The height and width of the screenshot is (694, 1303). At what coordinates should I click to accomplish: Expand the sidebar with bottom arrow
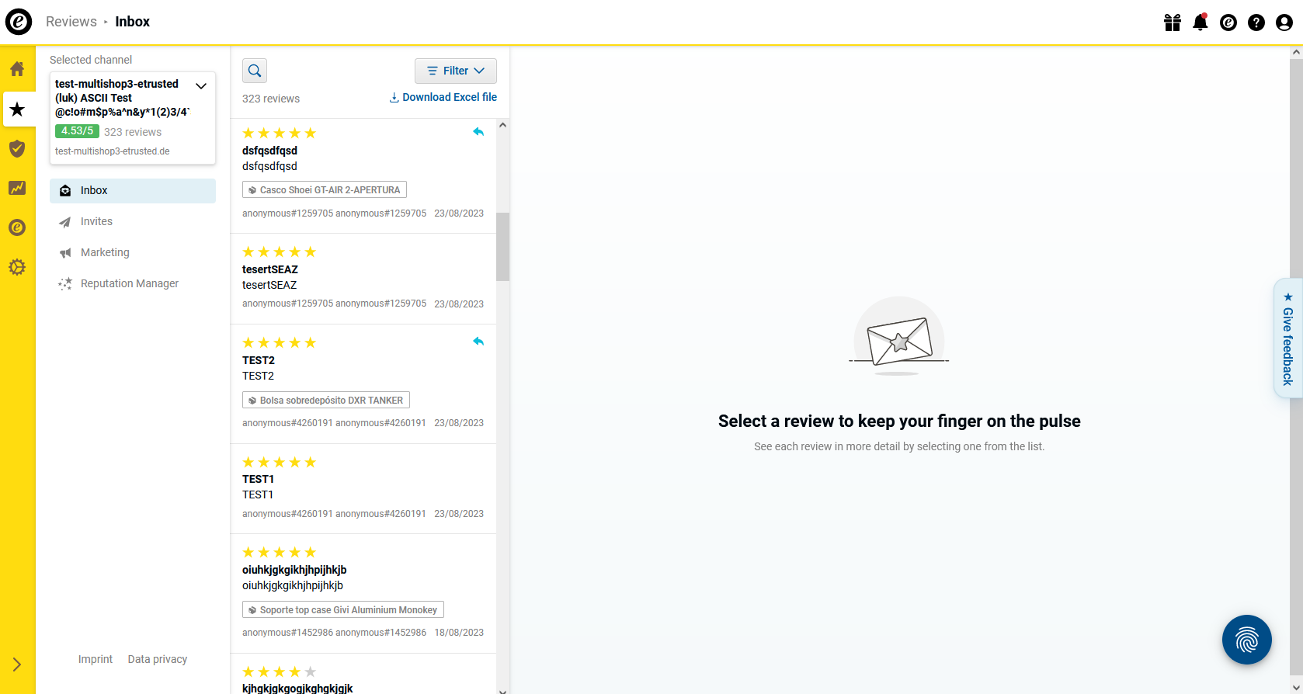17,665
